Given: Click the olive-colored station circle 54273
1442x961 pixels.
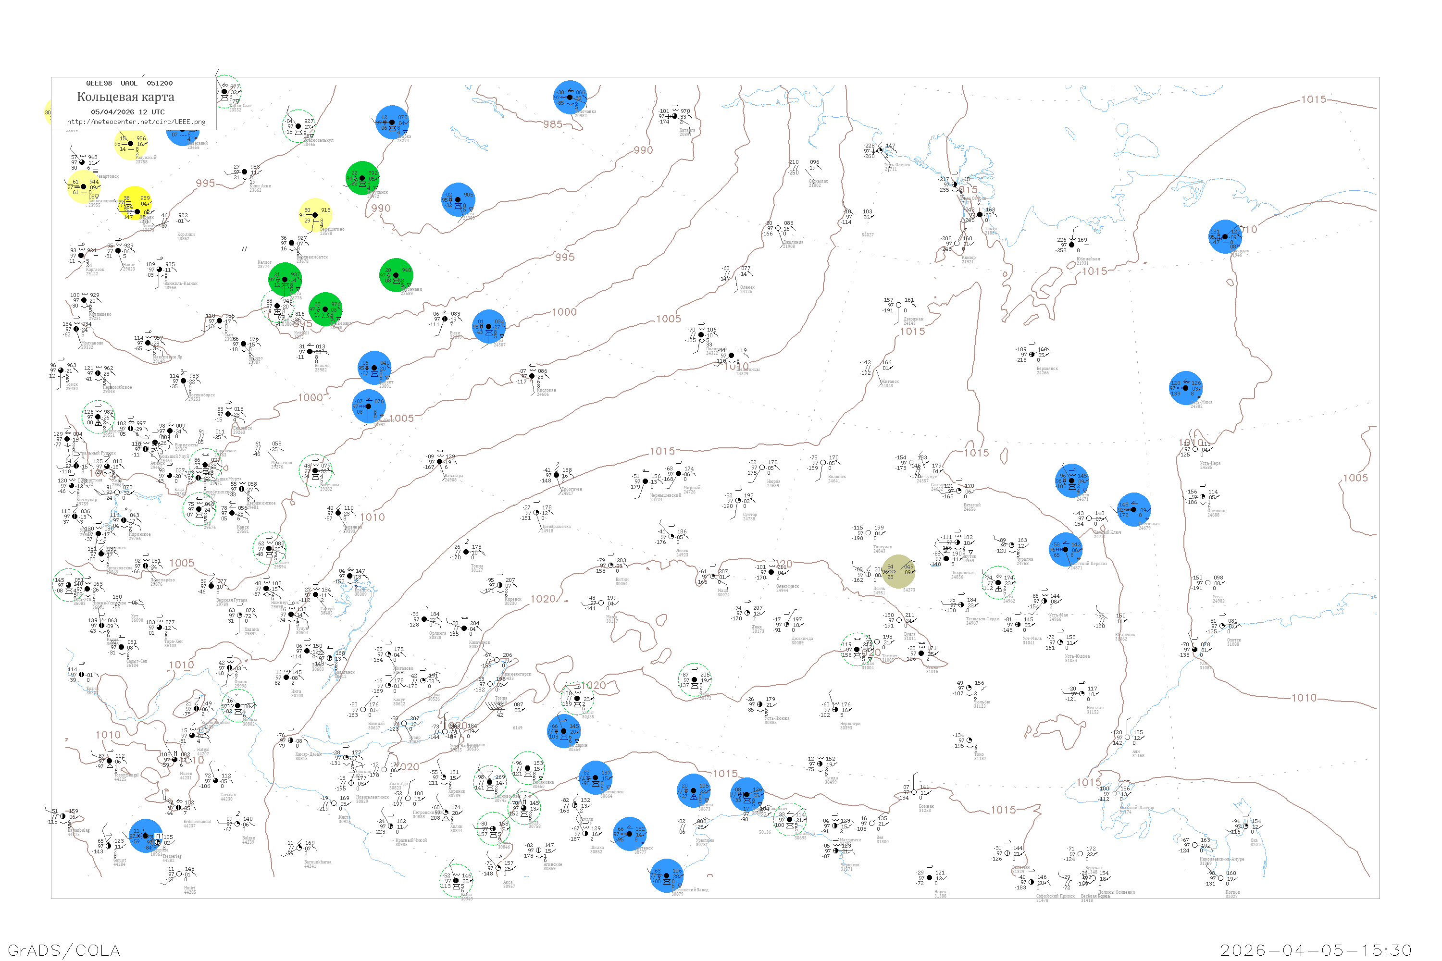Looking at the screenshot, I should click(x=898, y=571).
